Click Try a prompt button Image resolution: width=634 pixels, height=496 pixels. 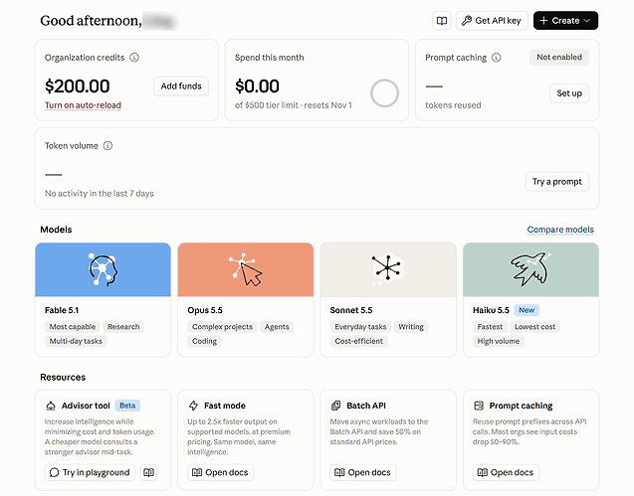[x=556, y=181]
